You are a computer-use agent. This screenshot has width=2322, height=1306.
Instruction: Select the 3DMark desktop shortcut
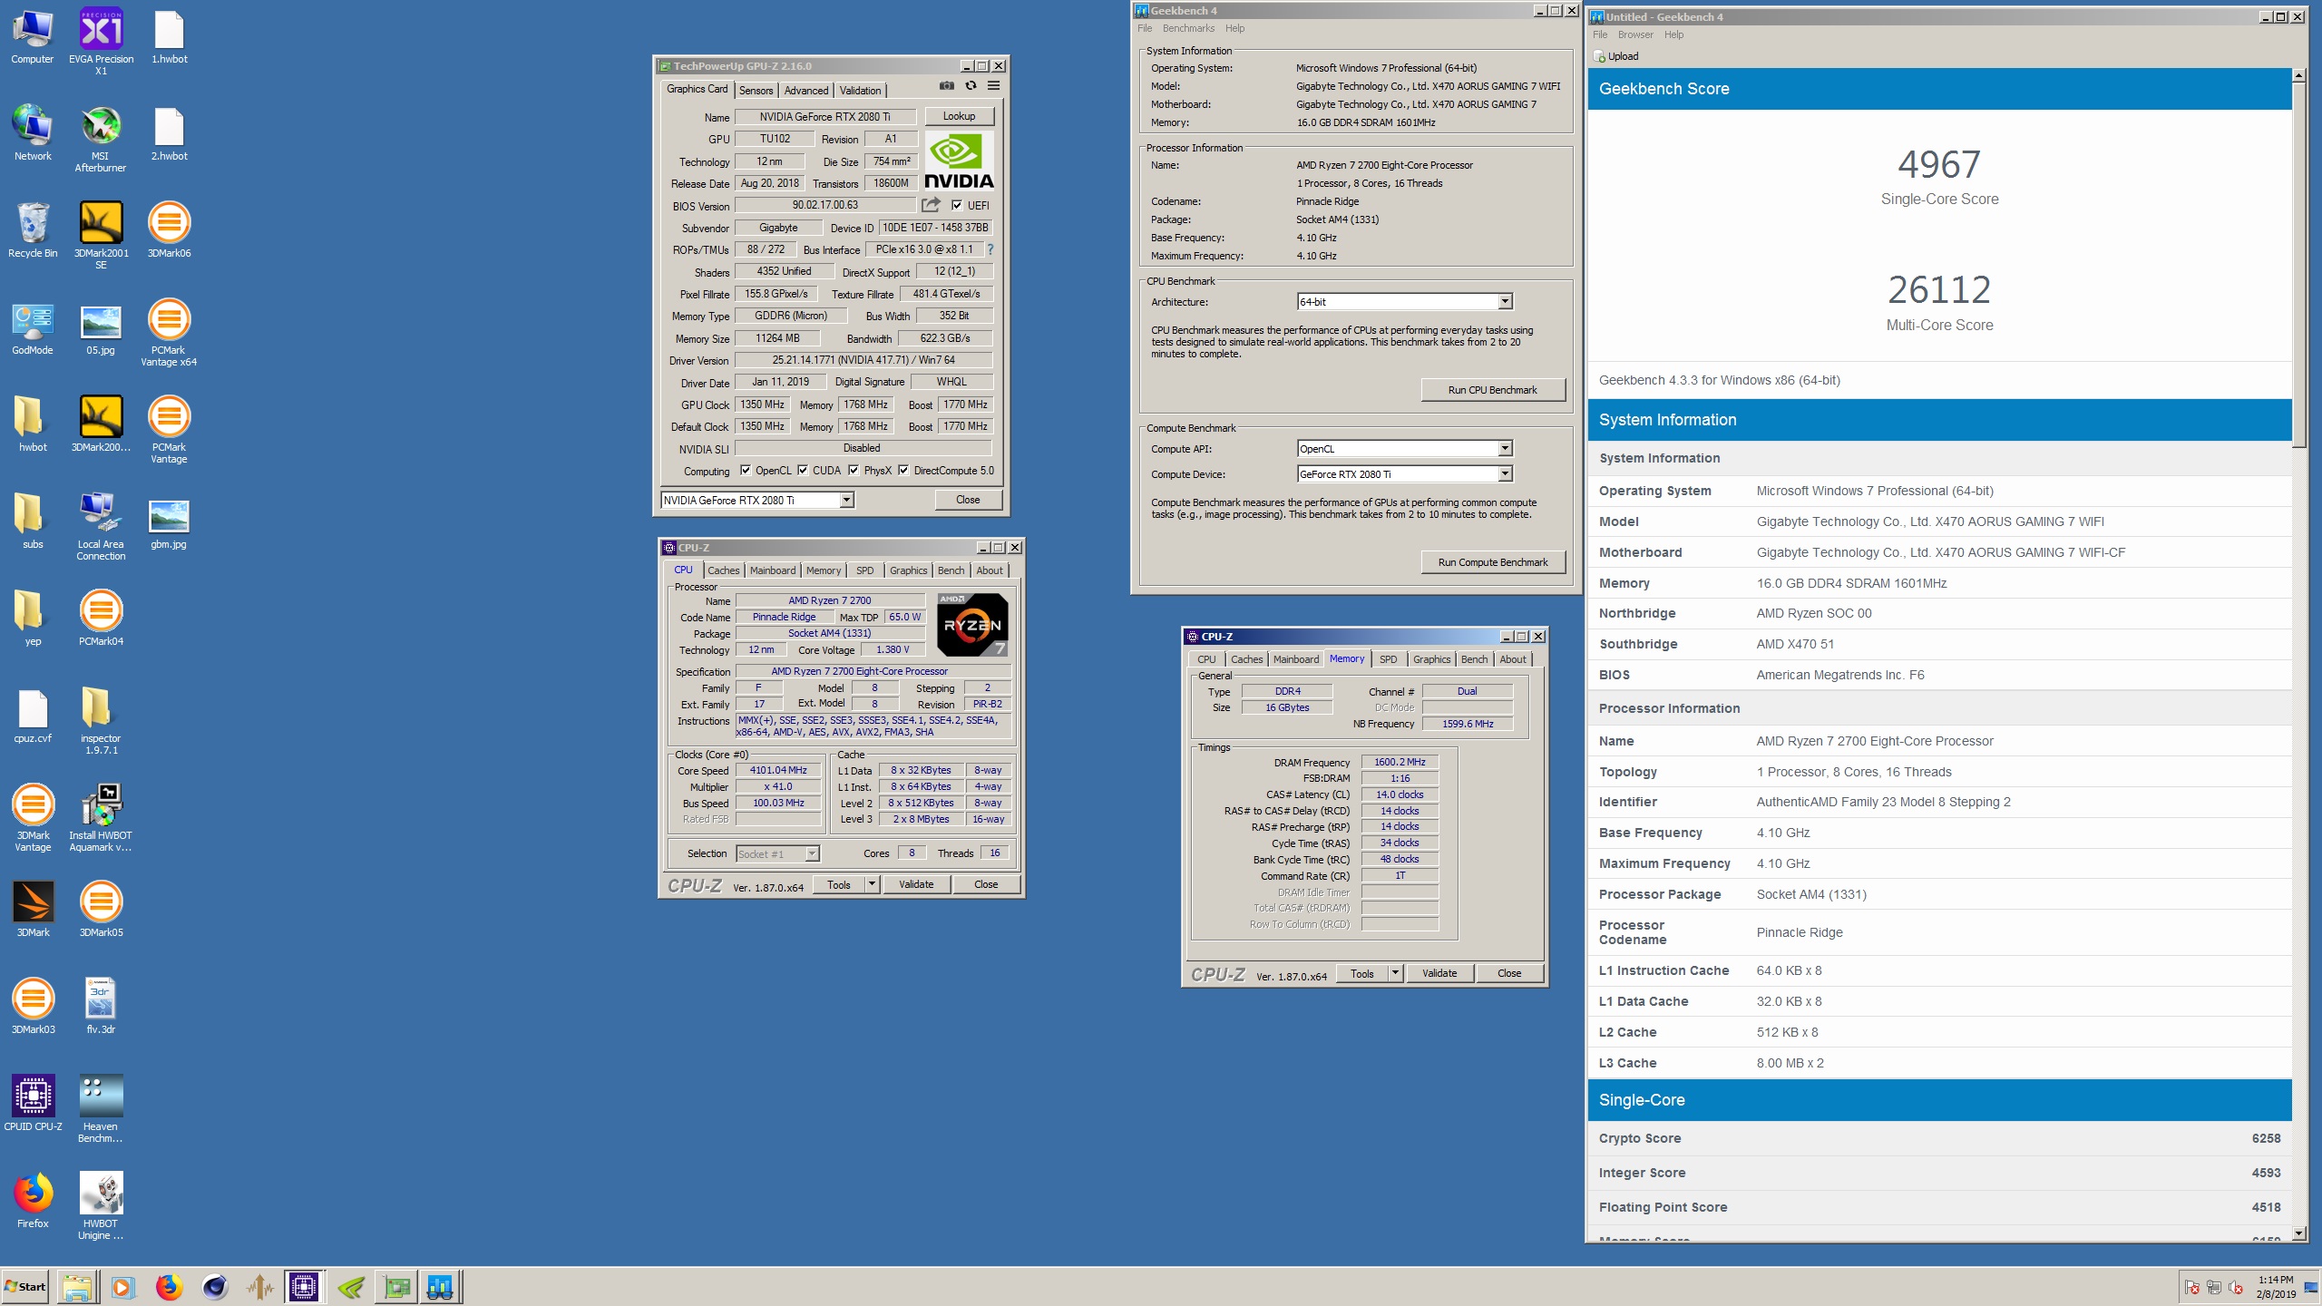tap(33, 909)
